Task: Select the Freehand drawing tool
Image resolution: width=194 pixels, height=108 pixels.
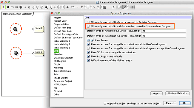Action: (x=98, y=7)
